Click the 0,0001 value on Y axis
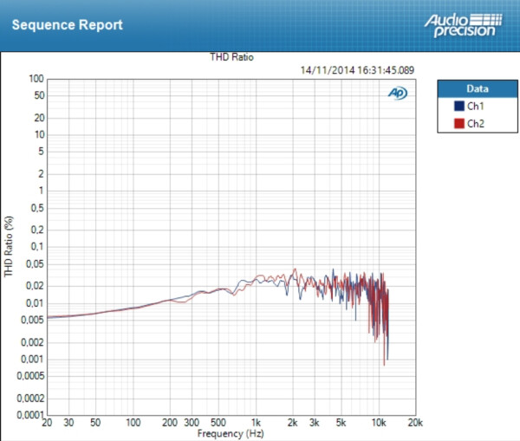The width and height of the screenshot is (520, 441). tap(30, 415)
